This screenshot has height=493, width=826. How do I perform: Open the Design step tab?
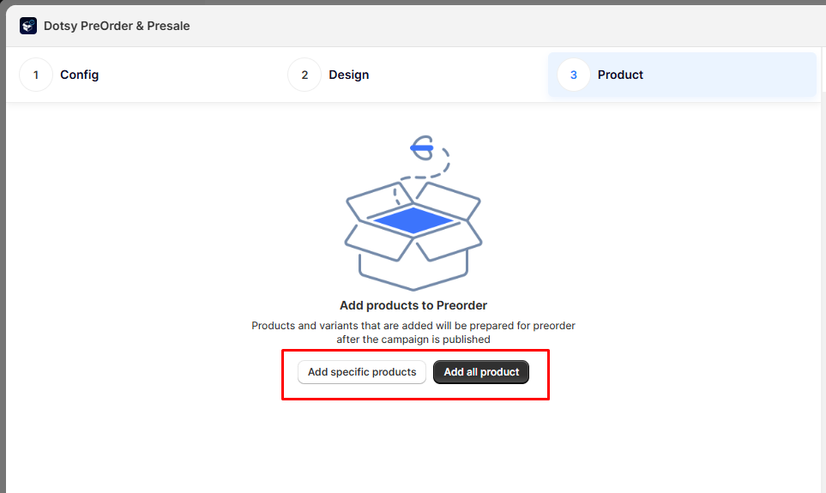(x=348, y=75)
